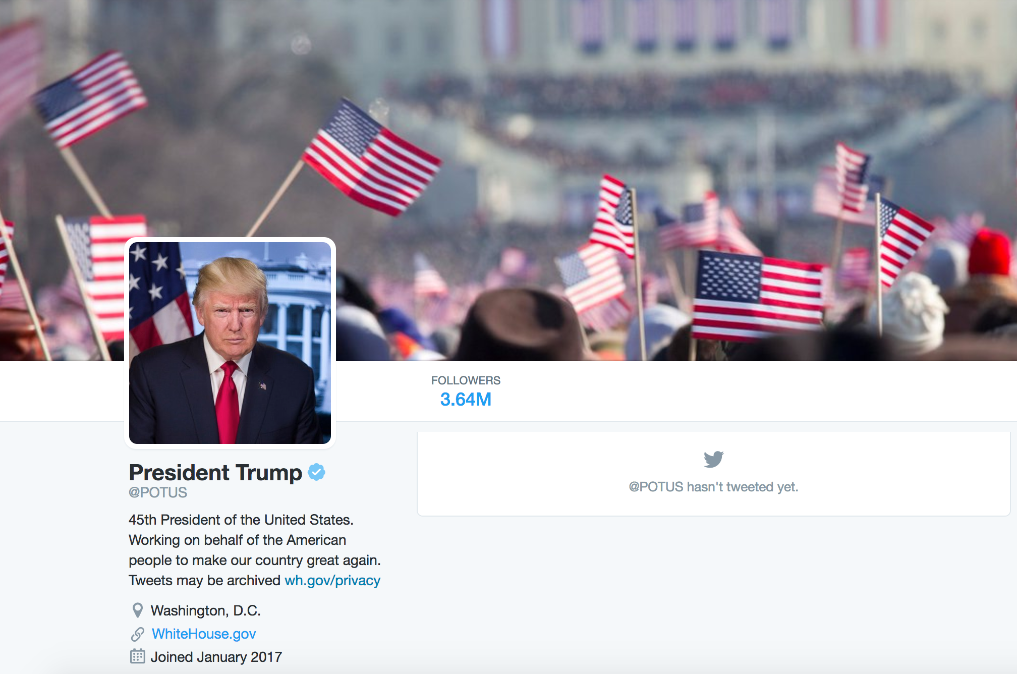
Task: Click the President Trump display name
Action: (215, 473)
